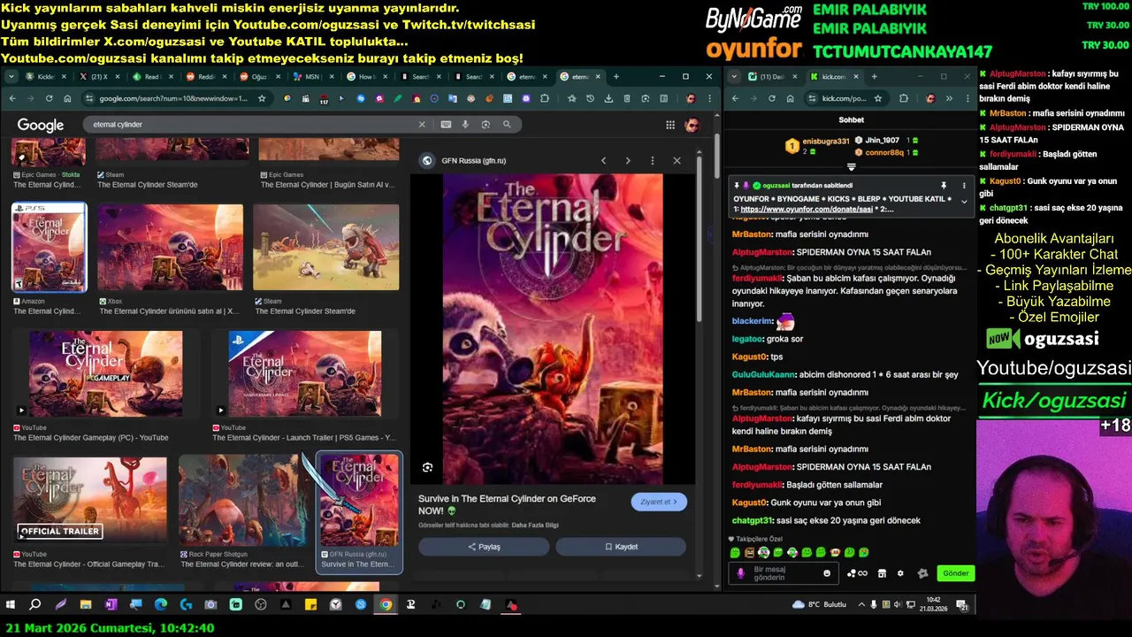Open the chat settings gear icon
This screenshot has width=1132, height=637.
(900, 573)
